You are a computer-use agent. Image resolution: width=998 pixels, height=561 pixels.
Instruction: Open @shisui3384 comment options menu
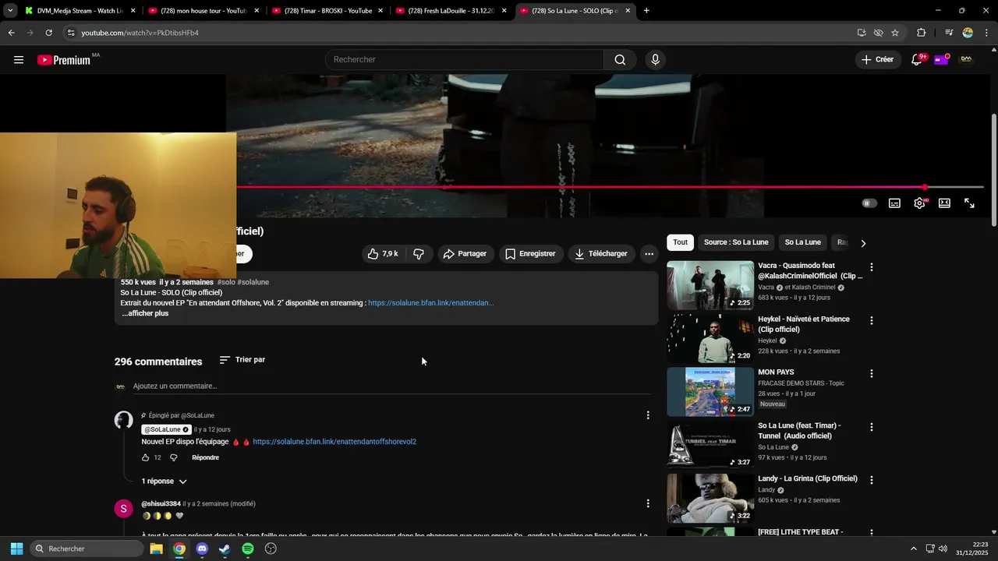coord(647,504)
